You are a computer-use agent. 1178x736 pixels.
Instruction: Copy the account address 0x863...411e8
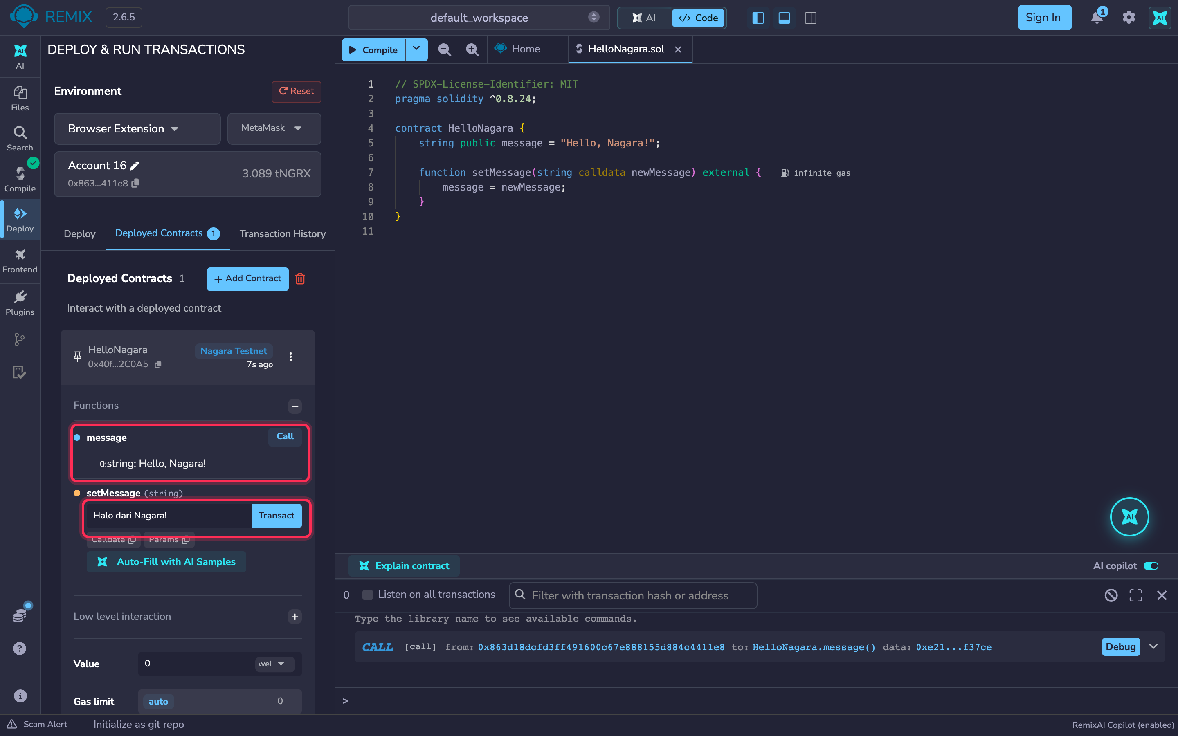pos(136,183)
